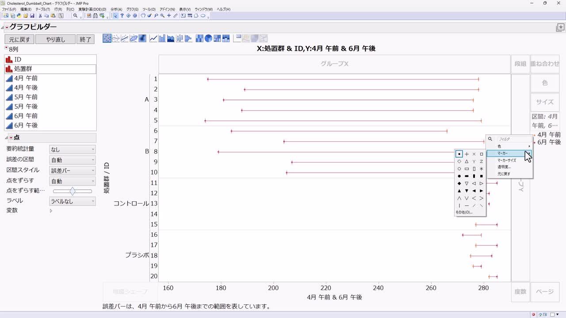Image resolution: width=566 pixels, height=318 pixels.
Task: Choose the Bar chart element icon
Action: pyautogui.click(x=162, y=38)
